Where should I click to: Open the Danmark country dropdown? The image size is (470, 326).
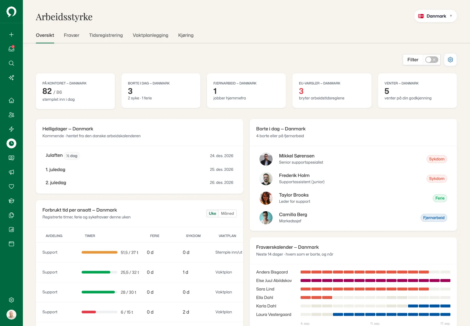pos(435,16)
